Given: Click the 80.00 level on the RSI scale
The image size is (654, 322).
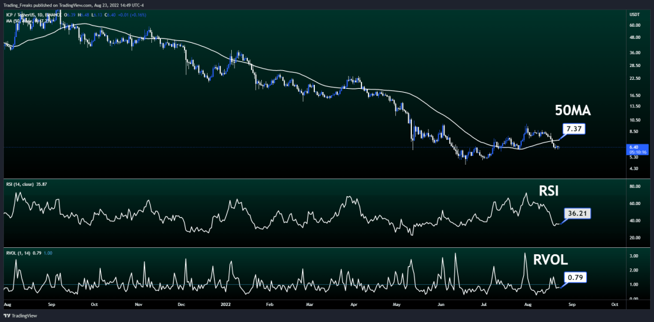Looking at the screenshot, I should point(635,187).
